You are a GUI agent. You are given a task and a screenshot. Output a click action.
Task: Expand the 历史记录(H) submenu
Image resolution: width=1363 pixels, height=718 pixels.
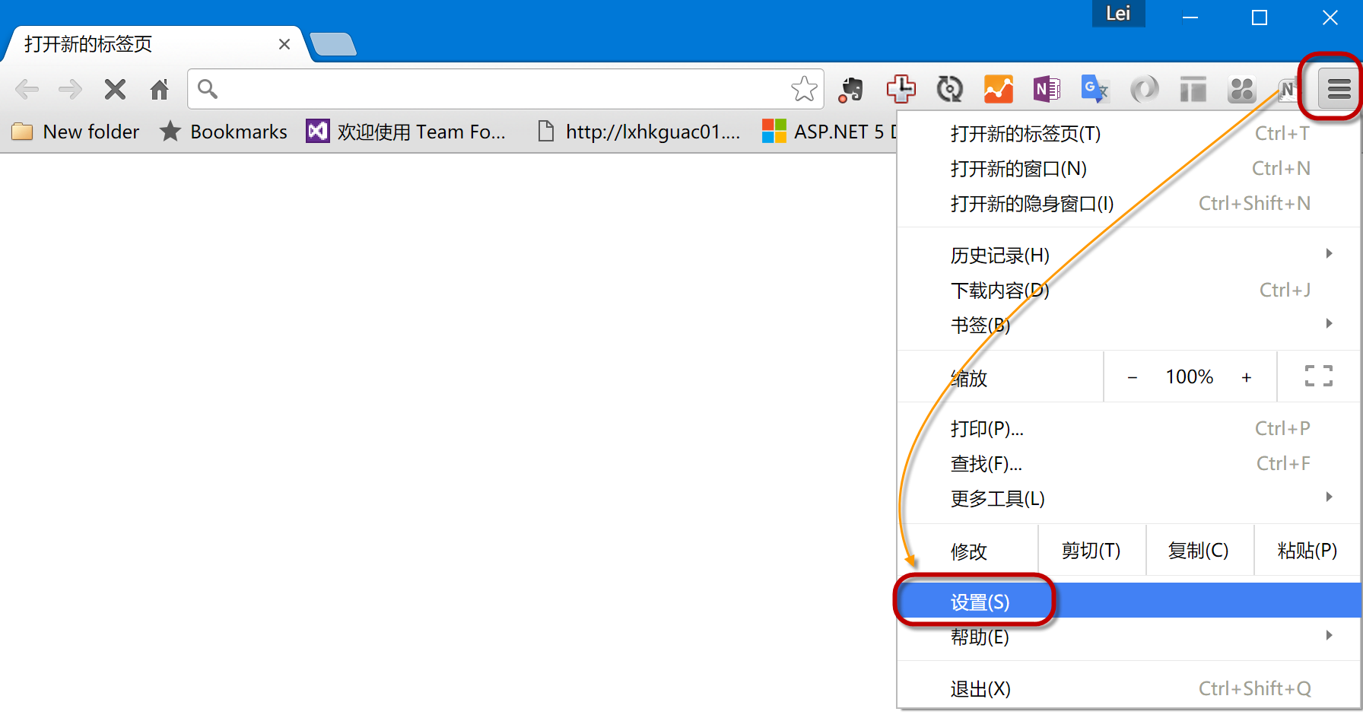pyautogui.click(x=1129, y=255)
